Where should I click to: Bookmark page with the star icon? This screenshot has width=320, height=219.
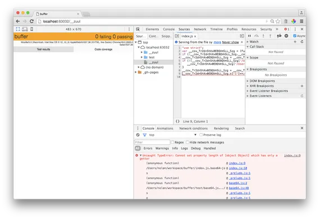click(x=278, y=21)
